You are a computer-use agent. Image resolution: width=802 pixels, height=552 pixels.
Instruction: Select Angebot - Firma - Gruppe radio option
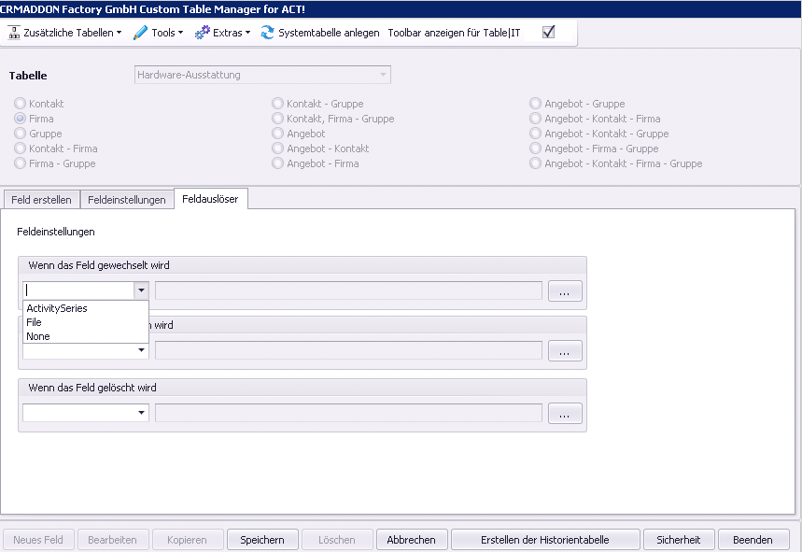(536, 149)
